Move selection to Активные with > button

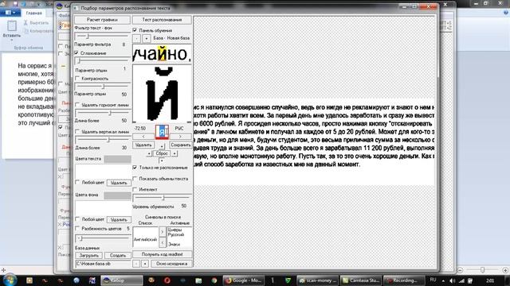(163, 231)
